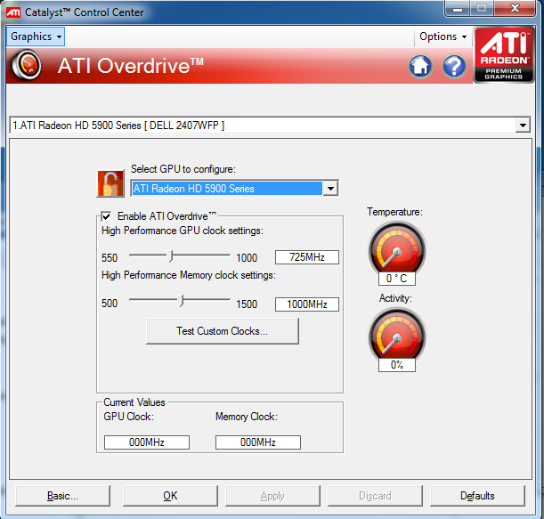Click the ATI Overdrive gauge icon
This screenshot has width=544, height=519.
(x=27, y=65)
